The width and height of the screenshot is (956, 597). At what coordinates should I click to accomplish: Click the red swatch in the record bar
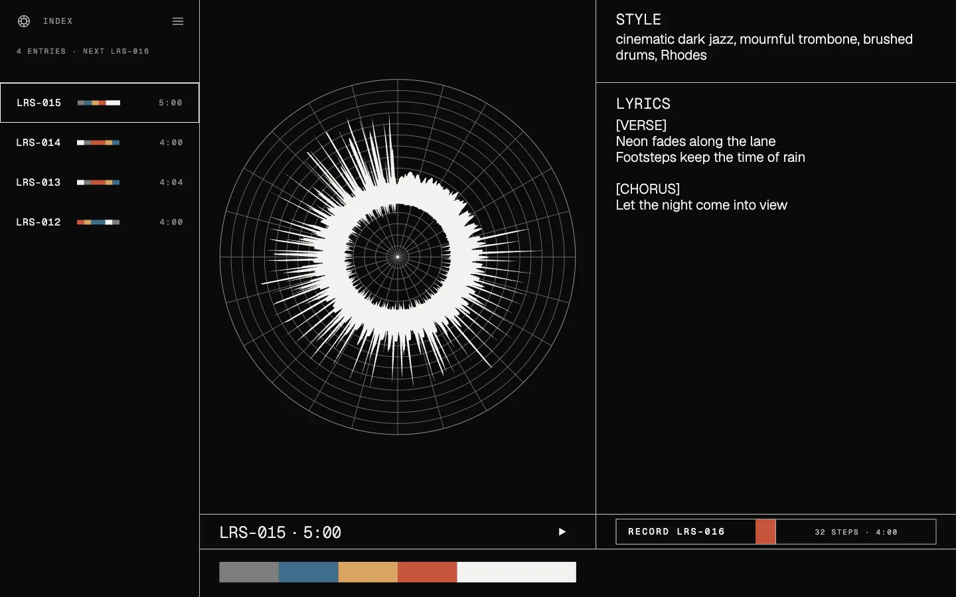point(765,531)
